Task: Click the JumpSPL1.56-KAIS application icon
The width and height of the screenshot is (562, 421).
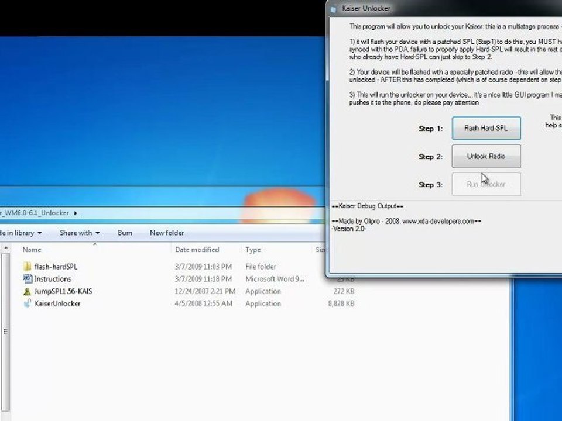Action: [x=28, y=291]
